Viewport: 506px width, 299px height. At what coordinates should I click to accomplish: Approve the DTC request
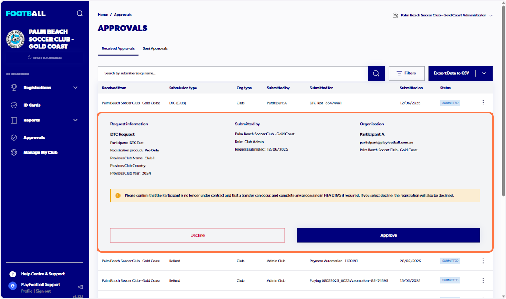coord(388,235)
